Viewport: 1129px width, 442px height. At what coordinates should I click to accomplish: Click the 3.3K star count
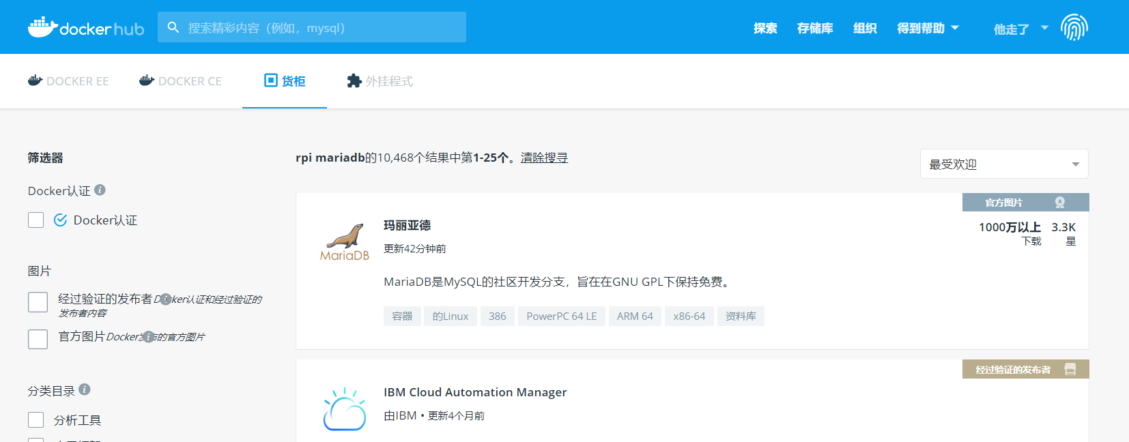(x=1063, y=227)
